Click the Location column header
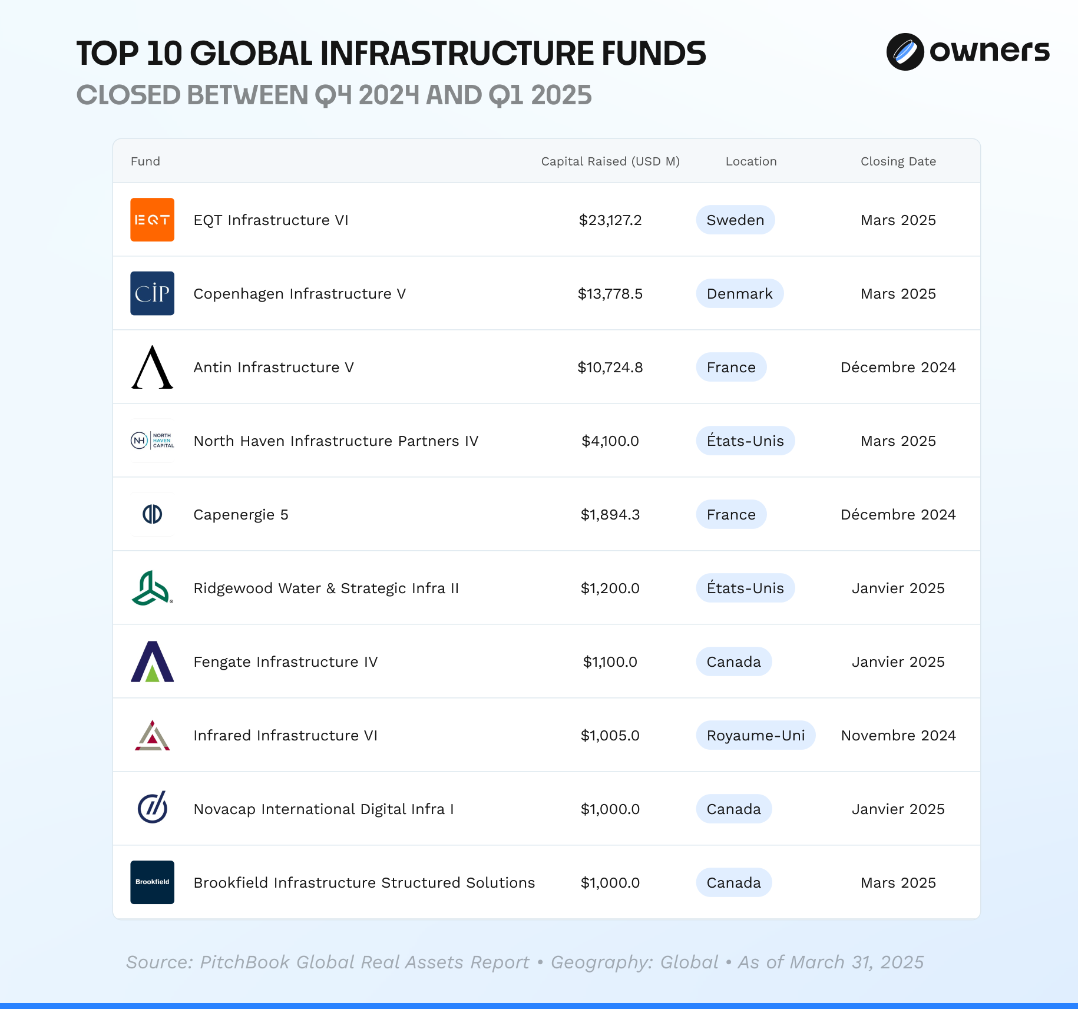Screen dimensions: 1078x1009 tap(751, 161)
